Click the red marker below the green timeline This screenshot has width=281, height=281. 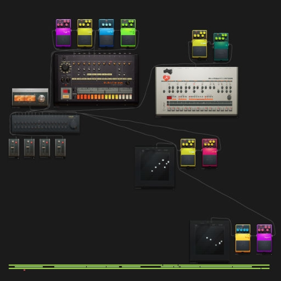24,270
